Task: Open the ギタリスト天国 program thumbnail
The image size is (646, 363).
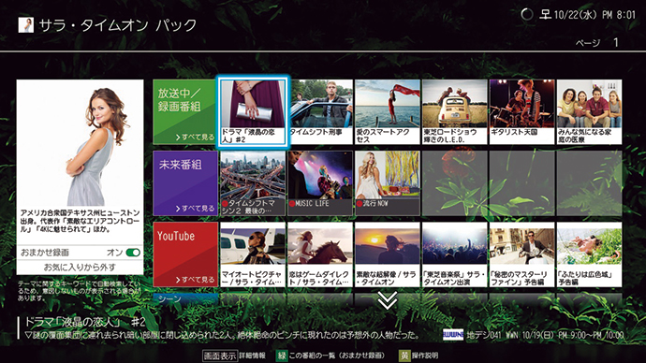Action: coord(521,112)
